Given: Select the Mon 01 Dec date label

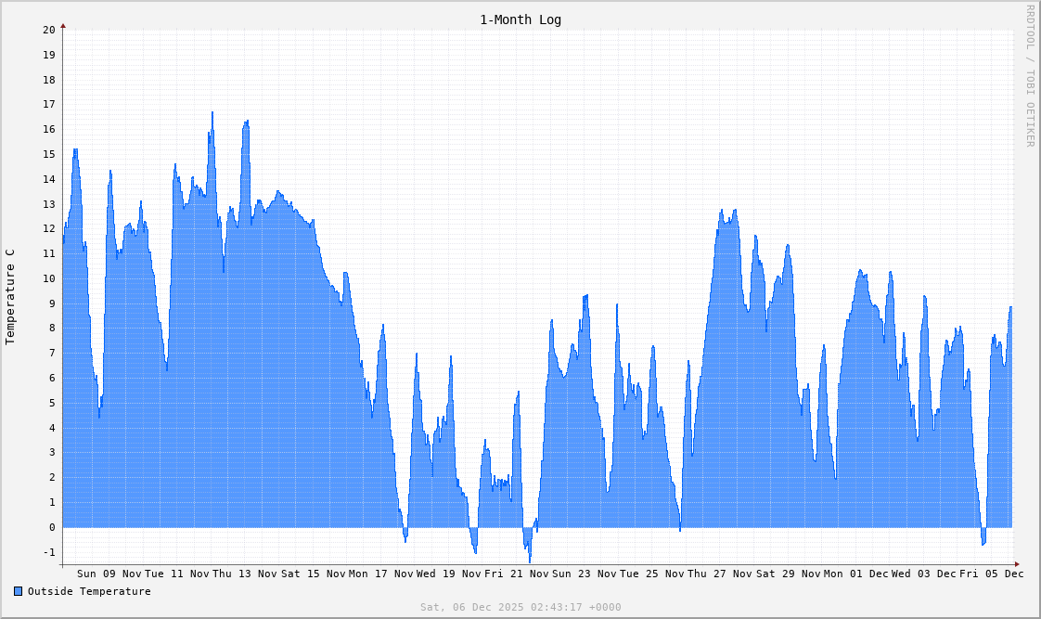Looking at the screenshot, I should point(855,574).
